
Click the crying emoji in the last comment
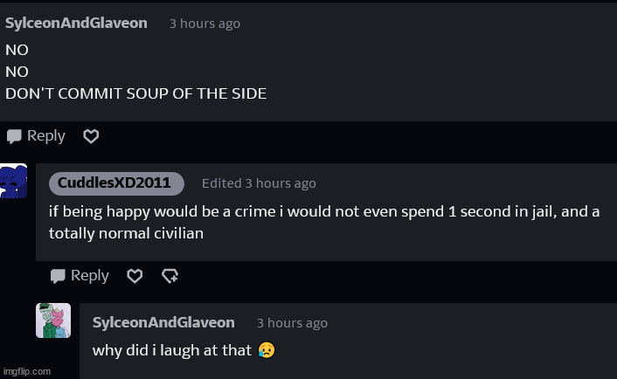coord(267,350)
